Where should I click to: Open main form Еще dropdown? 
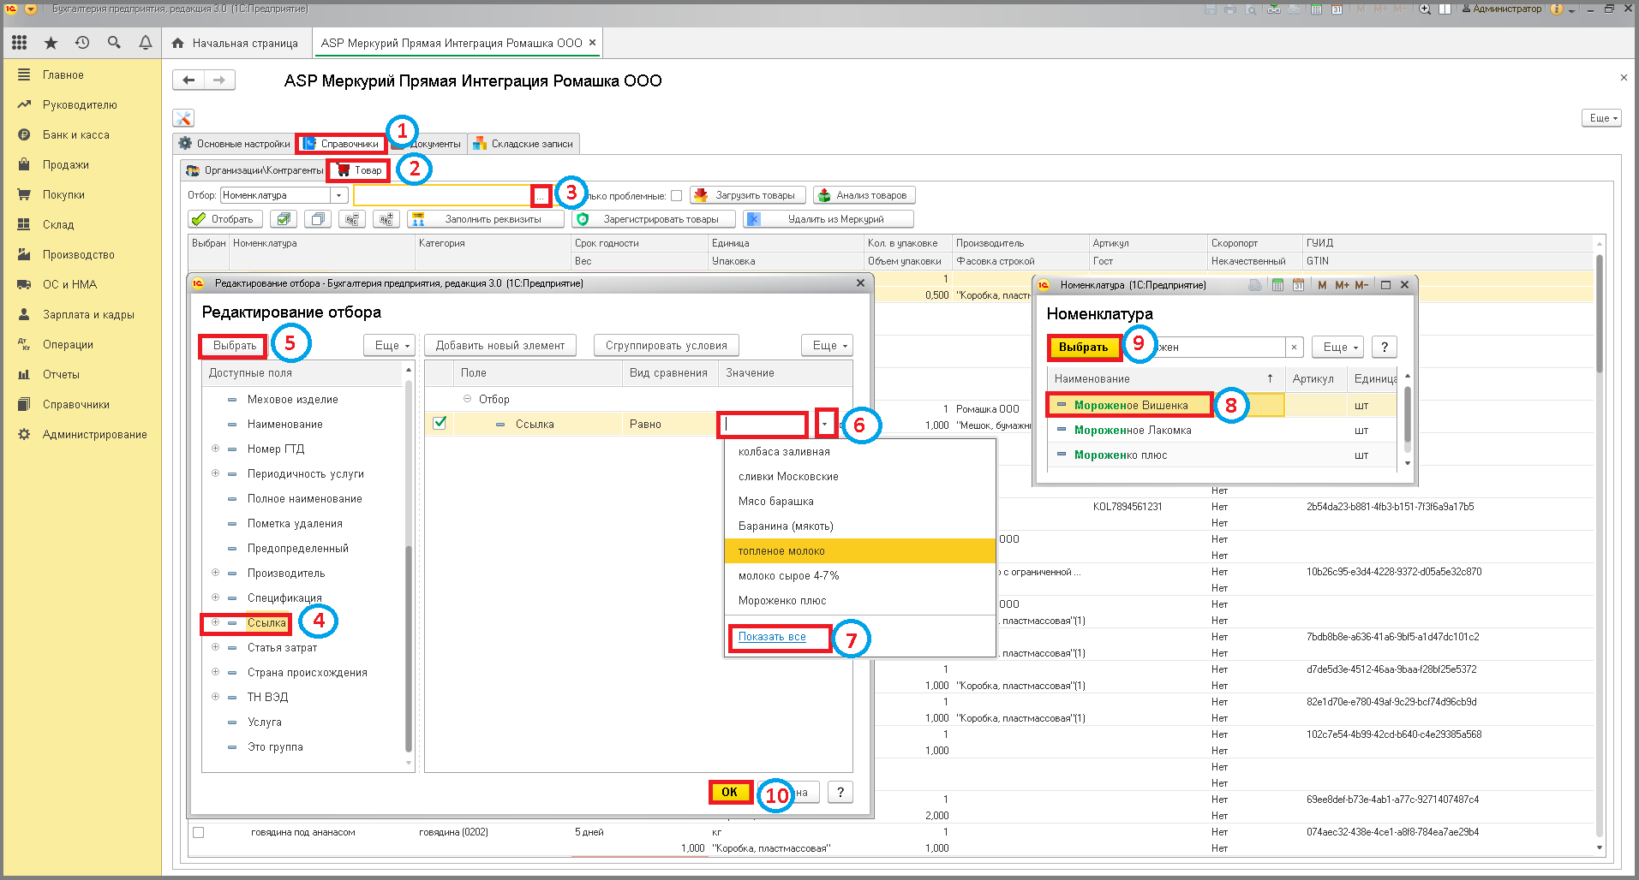pyautogui.click(x=1601, y=118)
